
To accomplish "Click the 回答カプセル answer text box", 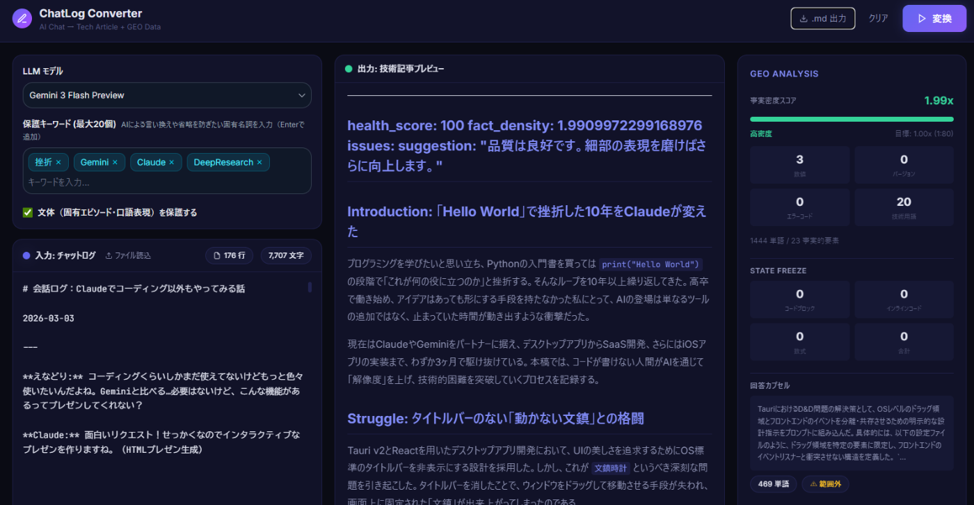I will (852, 433).
